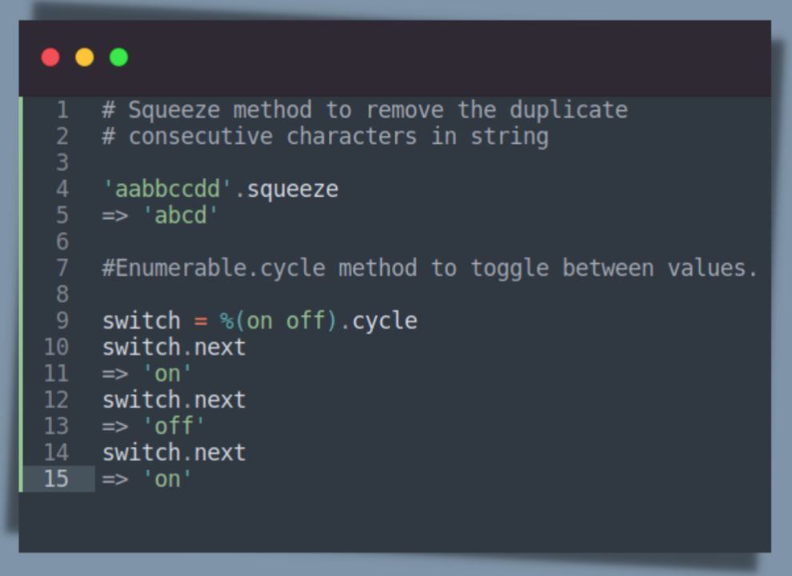
Task: Click the %(on off) array literal
Action: point(278,321)
